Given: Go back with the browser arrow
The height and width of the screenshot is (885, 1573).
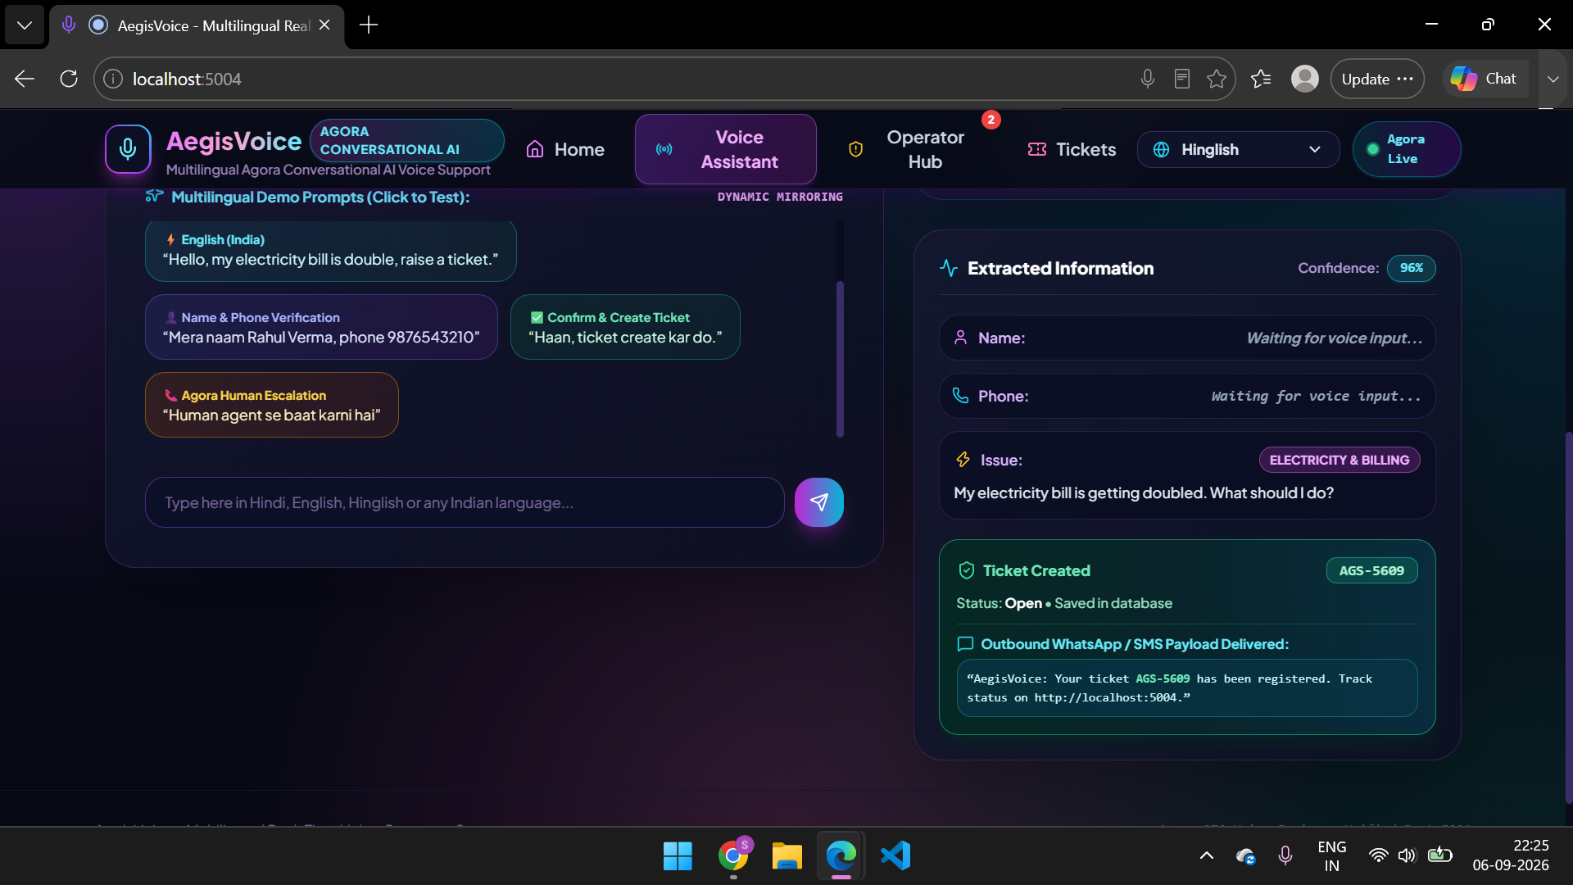Looking at the screenshot, I should pyautogui.click(x=25, y=79).
